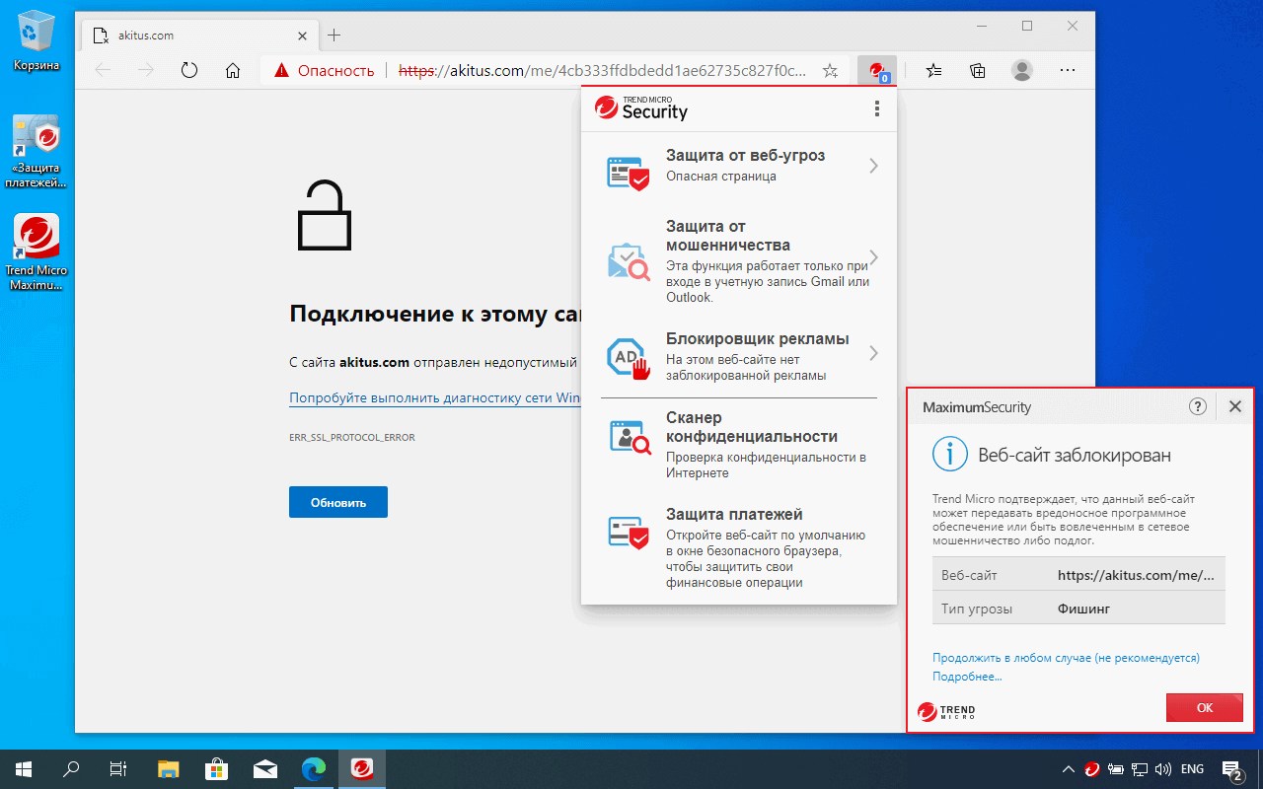Click the web threat protection shield icon
Screen dimensions: 1263x789
pyautogui.click(x=629, y=174)
